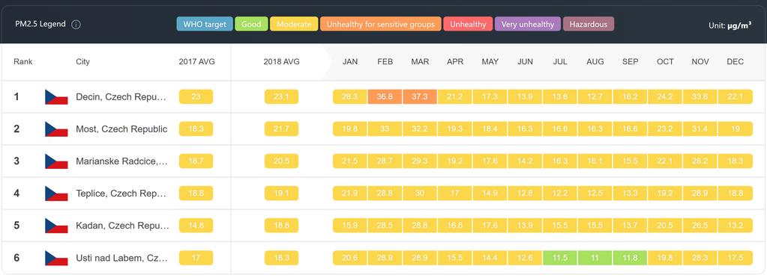
Task: Open the PM2.5 Legend info icon
Action: [x=76, y=25]
